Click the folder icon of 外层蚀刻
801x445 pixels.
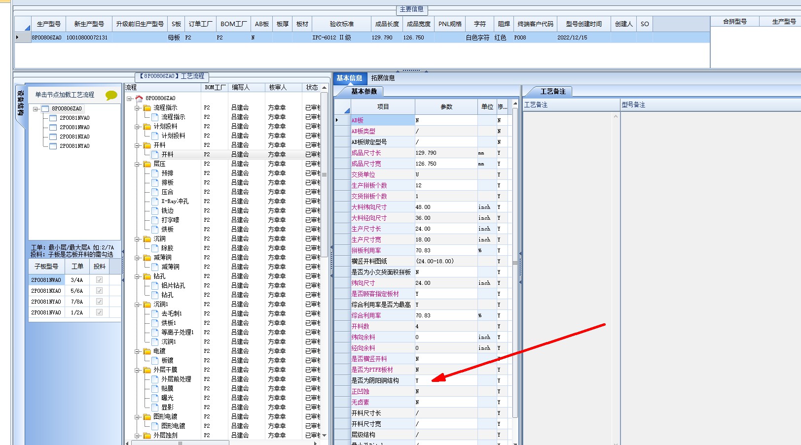147,435
